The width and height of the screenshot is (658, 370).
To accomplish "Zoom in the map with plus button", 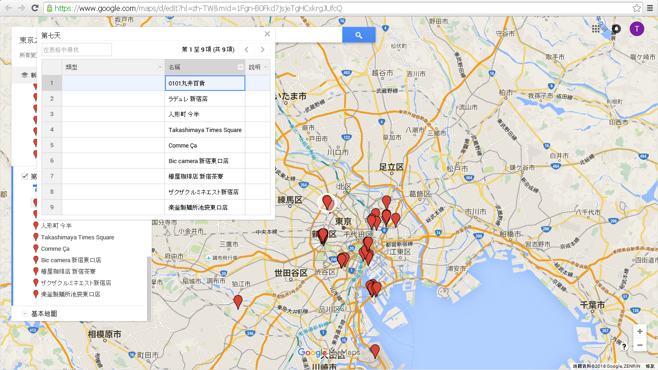I will [x=640, y=332].
